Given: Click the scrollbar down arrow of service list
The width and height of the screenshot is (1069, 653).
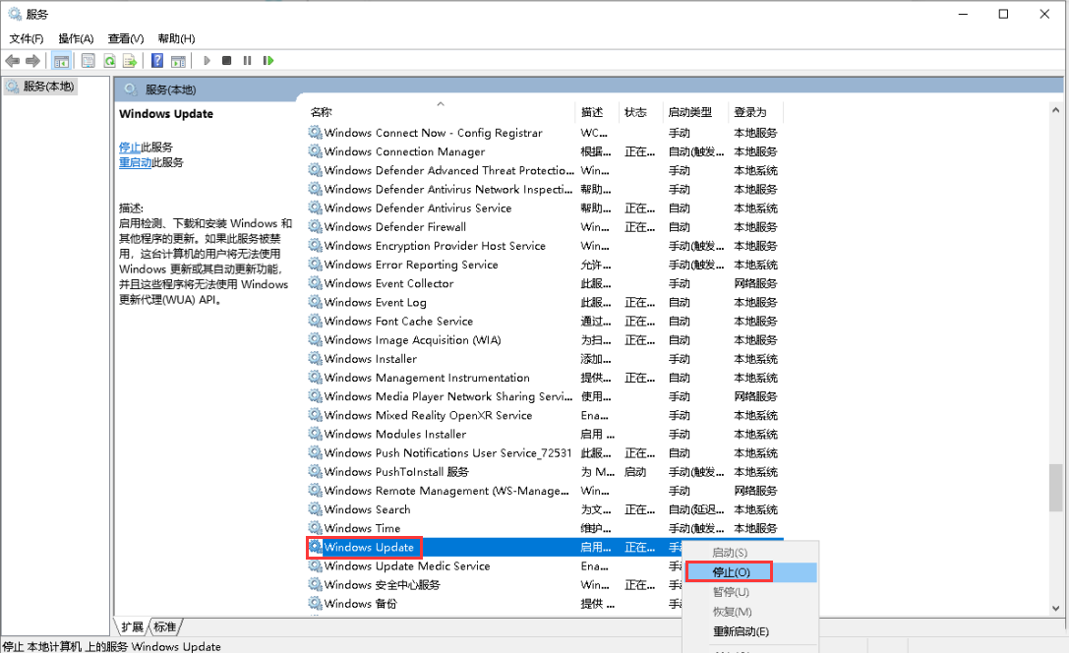Looking at the screenshot, I should [x=1055, y=609].
